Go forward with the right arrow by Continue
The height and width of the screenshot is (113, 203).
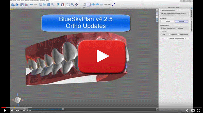pos(186,38)
